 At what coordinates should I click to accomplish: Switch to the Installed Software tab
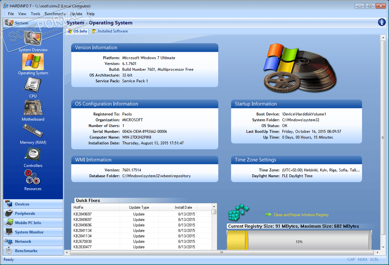110,31
